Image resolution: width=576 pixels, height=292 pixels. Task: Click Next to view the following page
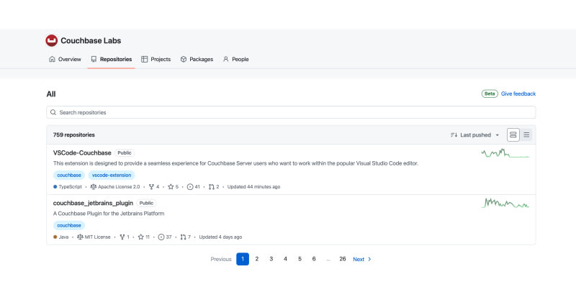click(361, 259)
